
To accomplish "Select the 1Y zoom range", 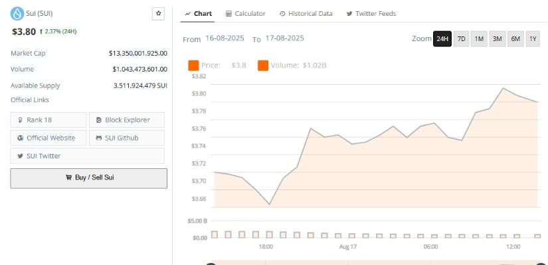I will pos(533,38).
